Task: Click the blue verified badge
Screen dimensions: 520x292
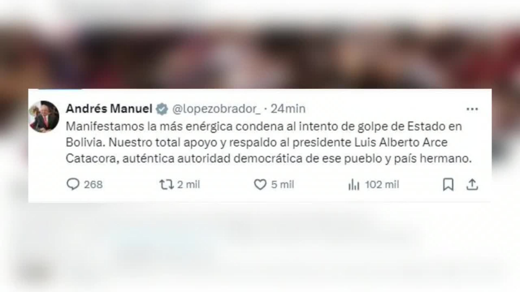Action: pyautogui.click(x=162, y=109)
